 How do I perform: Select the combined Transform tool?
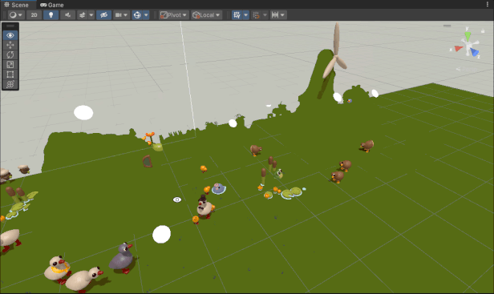(x=10, y=84)
